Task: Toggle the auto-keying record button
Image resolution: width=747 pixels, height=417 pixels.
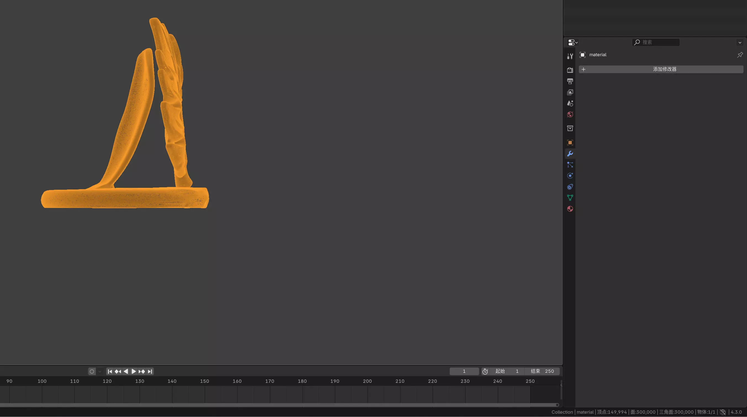Action: pos(92,371)
